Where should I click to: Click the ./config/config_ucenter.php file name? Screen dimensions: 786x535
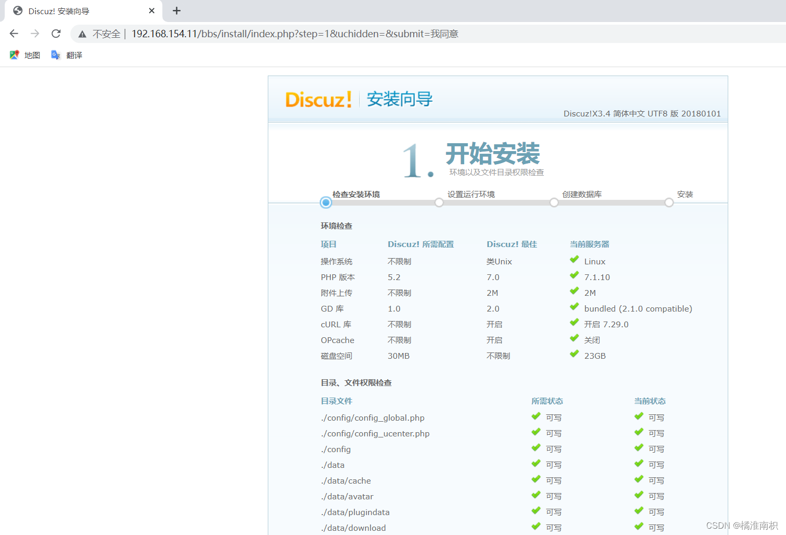tap(375, 434)
